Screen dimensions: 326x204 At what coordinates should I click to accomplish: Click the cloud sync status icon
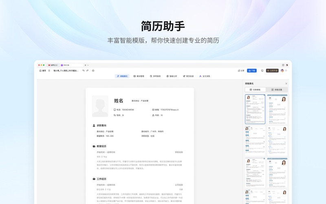[x=93, y=71]
